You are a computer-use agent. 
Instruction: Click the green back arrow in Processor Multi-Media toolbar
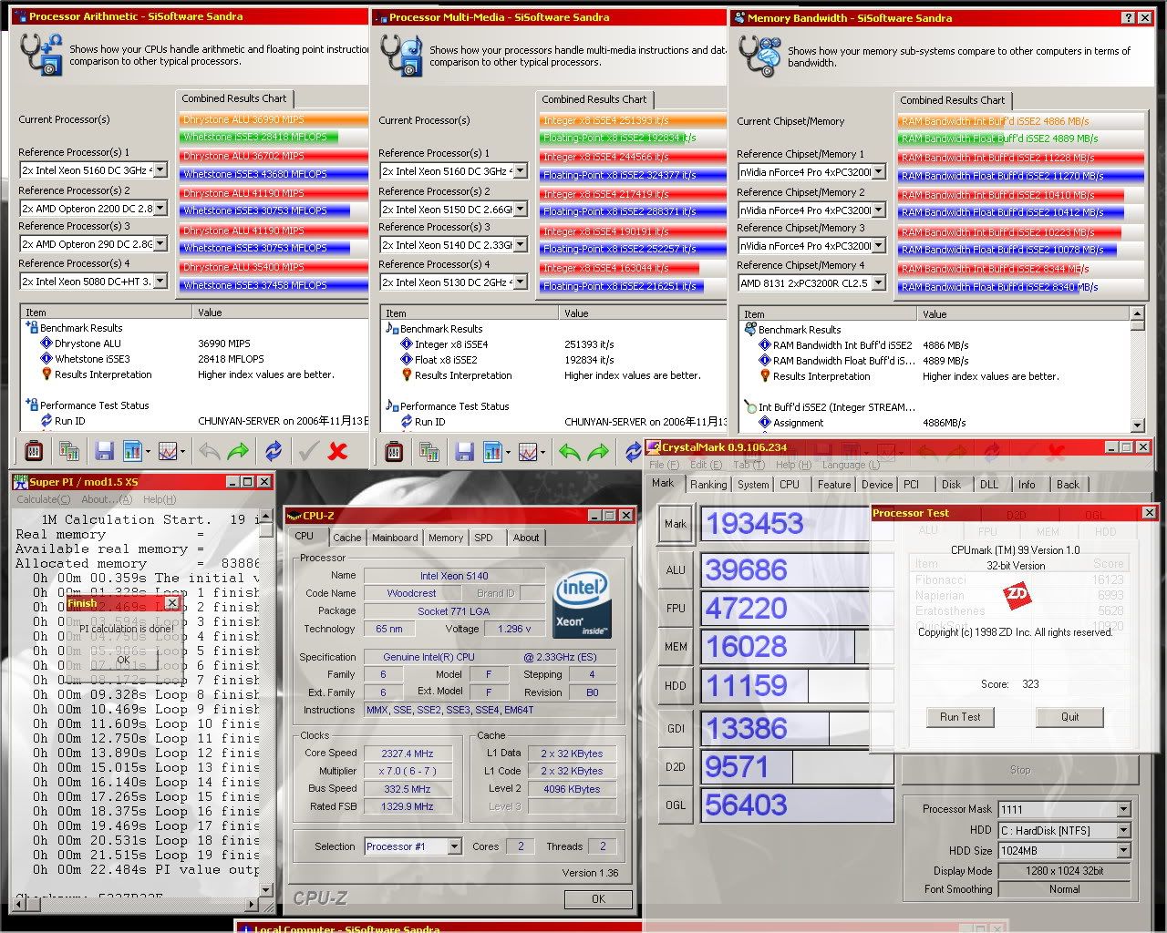(569, 452)
